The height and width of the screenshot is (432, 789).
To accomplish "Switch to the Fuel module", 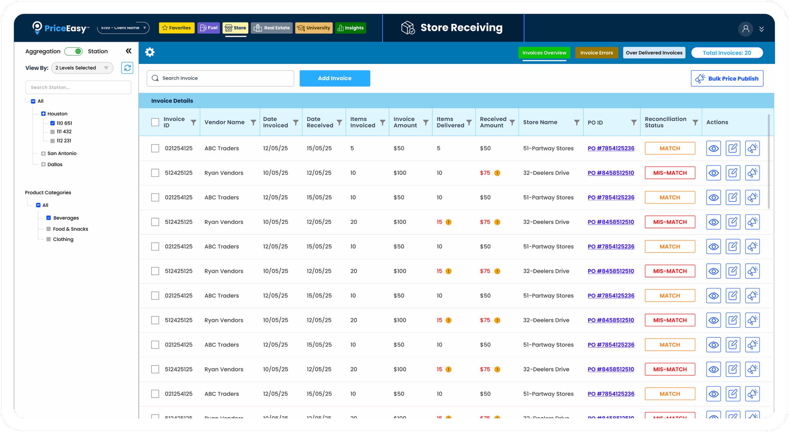I will [x=209, y=28].
